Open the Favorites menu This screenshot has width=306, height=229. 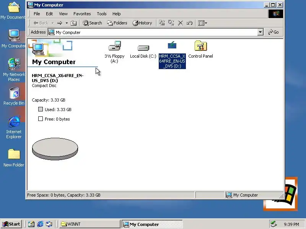tap(82, 14)
